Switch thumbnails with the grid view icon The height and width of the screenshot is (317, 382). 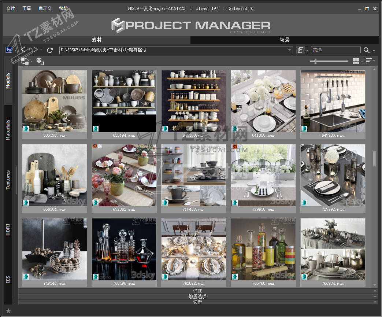[x=356, y=61]
